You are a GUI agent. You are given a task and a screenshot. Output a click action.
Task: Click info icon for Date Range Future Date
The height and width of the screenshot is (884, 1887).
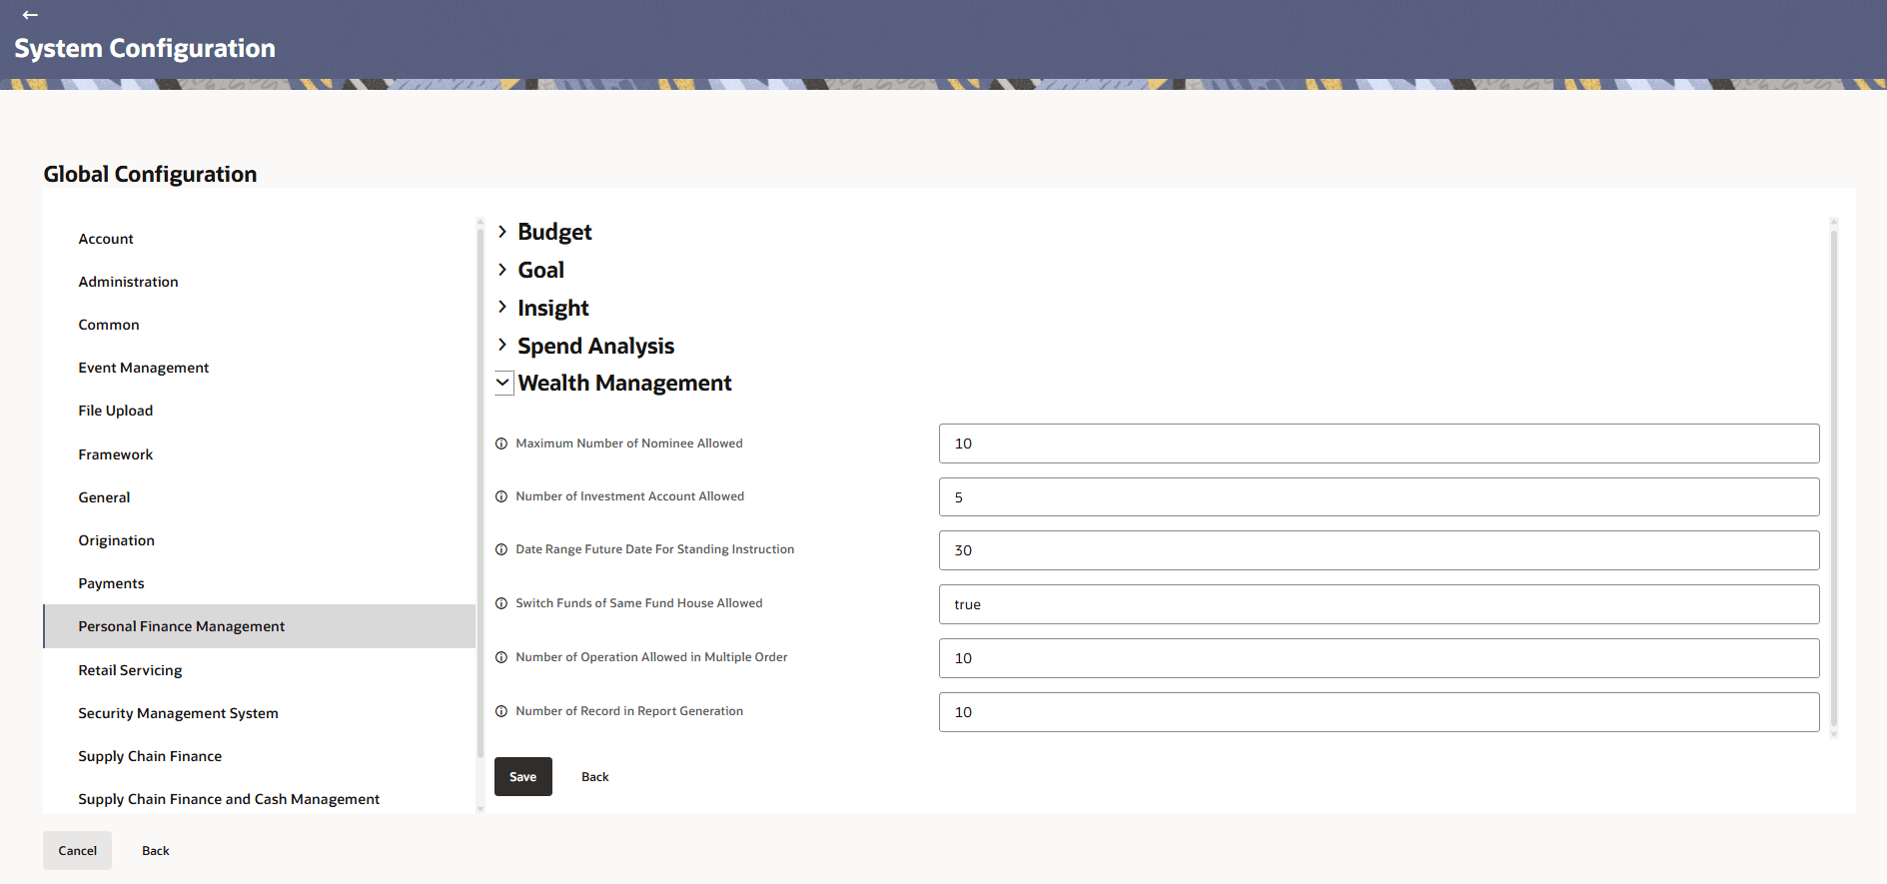[x=501, y=549]
